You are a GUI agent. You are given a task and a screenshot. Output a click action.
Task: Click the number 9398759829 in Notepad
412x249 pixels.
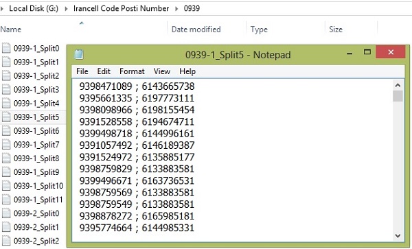point(106,169)
